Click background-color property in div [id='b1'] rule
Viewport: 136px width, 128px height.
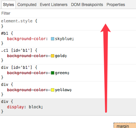click(x=26, y=73)
